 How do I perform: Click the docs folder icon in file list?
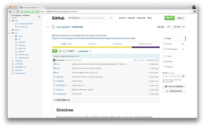click(x=54, y=68)
